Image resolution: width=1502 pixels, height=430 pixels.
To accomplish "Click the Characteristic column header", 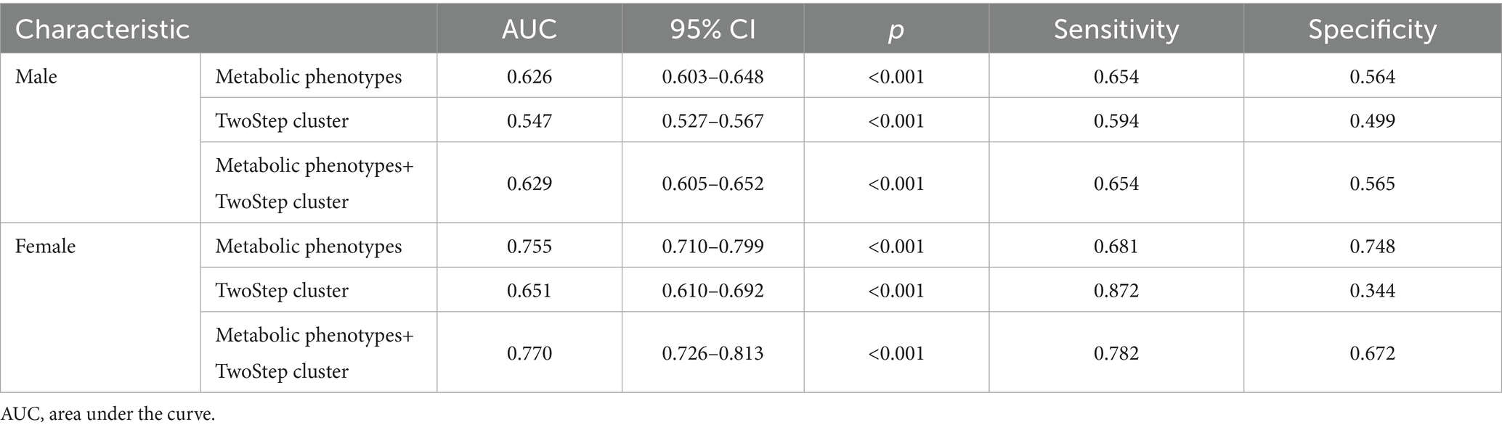I will click(x=102, y=30).
